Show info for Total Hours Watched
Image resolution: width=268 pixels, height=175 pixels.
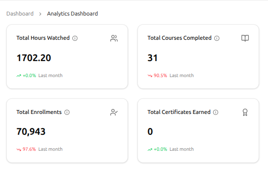[x=75, y=38]
